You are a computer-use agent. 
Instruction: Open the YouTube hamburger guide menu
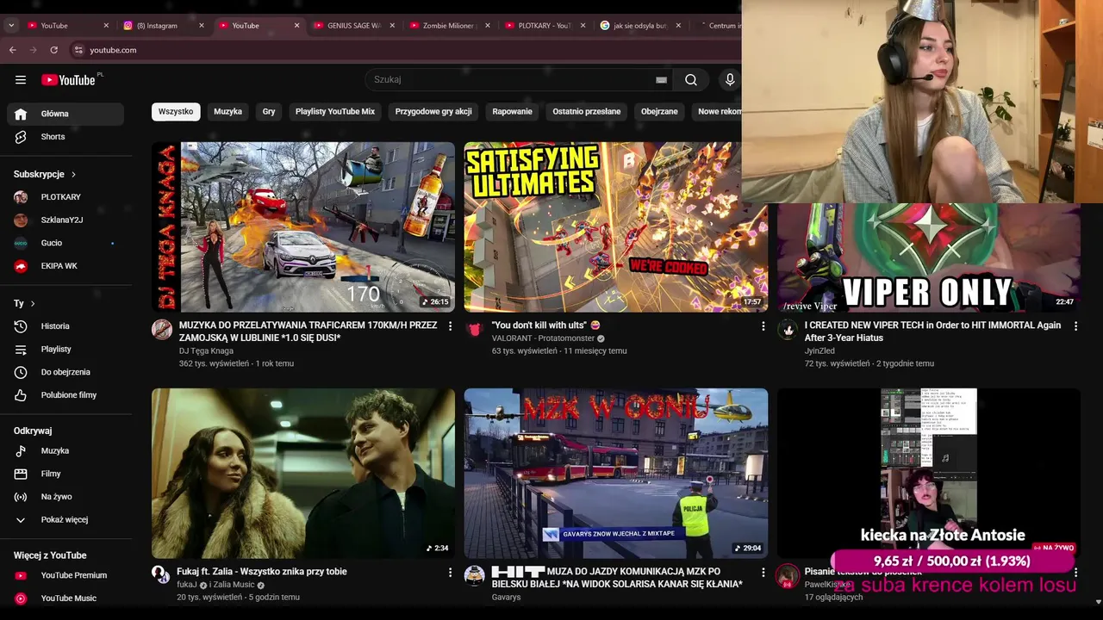21,80
